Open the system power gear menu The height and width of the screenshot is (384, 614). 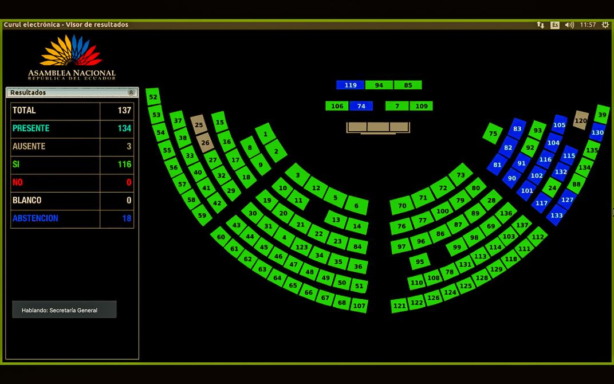[x=605, y=25]
